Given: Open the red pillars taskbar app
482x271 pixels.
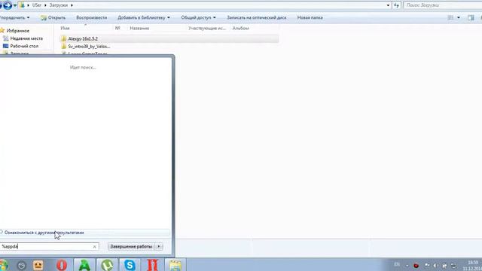Looking at the screenshot, I should (x=152, y=265).
